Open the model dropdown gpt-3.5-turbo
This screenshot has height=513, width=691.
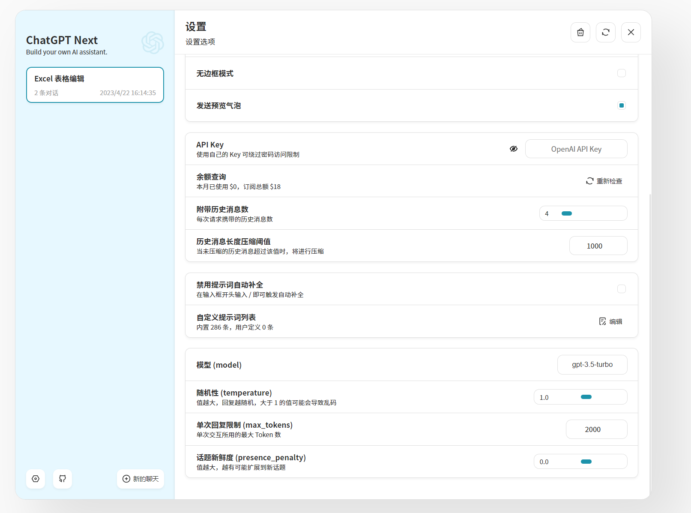(592, 365)
